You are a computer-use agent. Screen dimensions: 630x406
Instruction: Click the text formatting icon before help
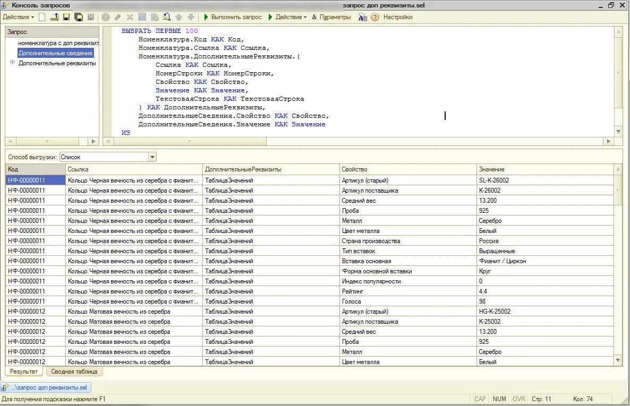362,18
